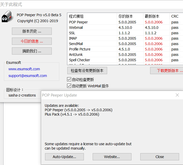This screenshot has height=165, width=183.
Task: Click the pass CRC value for Webmail
Action: point(175,28)
